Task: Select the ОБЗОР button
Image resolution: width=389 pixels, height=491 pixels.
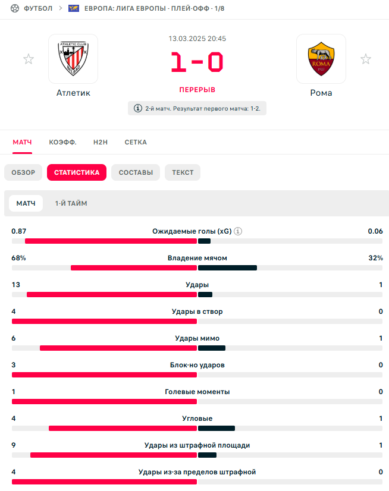Action: coord(23,172)
